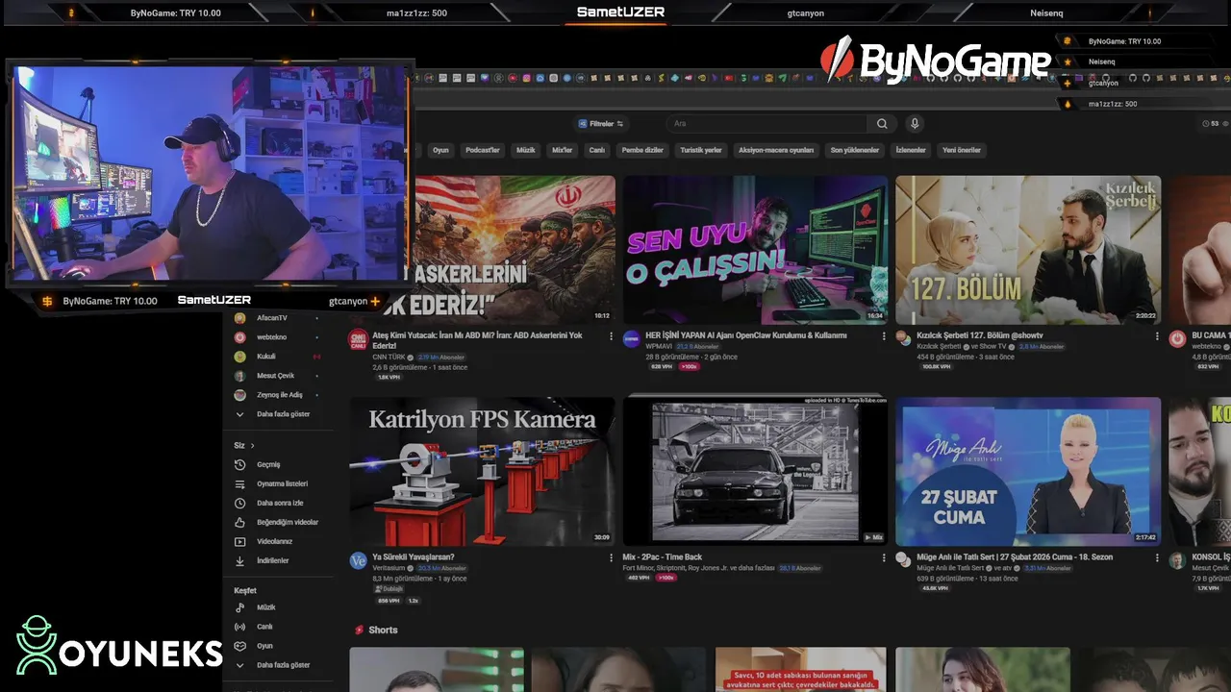Click AfacanTV subscription avatar
The image size is (1231, 692).
point(240,318)
